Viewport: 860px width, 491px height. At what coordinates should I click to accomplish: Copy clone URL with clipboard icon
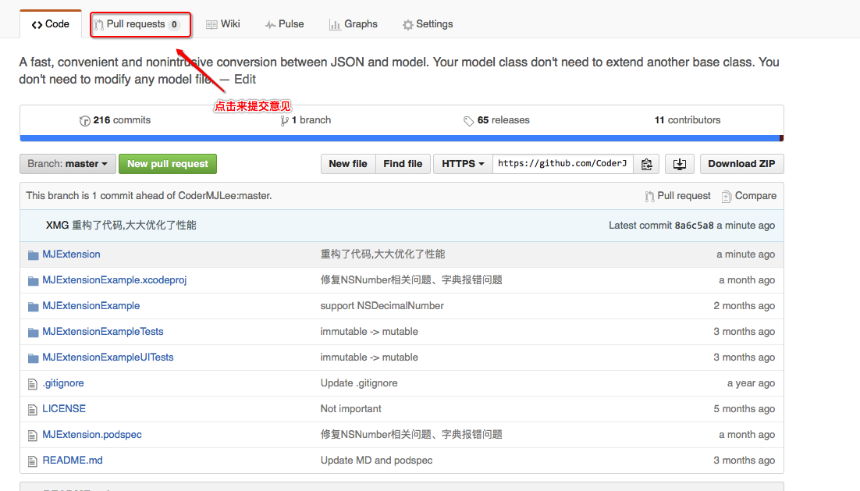(646, 164)
